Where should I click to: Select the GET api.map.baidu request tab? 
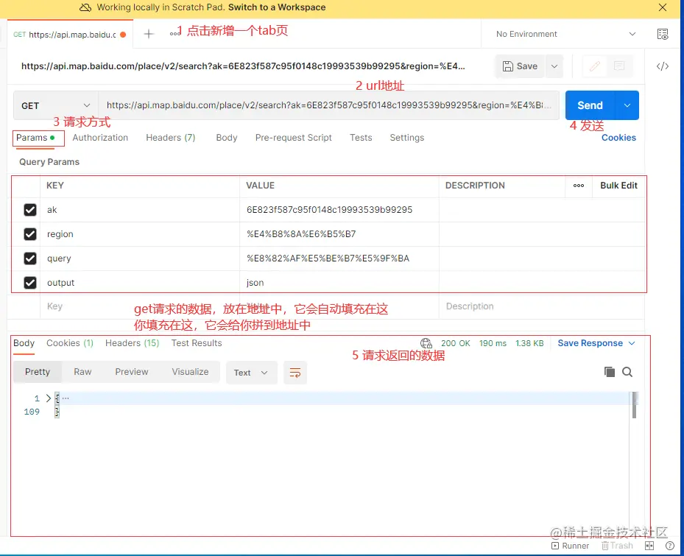pyautogui.click(x=70, y=35)
